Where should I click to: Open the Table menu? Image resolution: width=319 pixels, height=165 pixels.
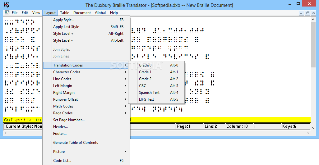pyautogui.click(x=64, y=13)
